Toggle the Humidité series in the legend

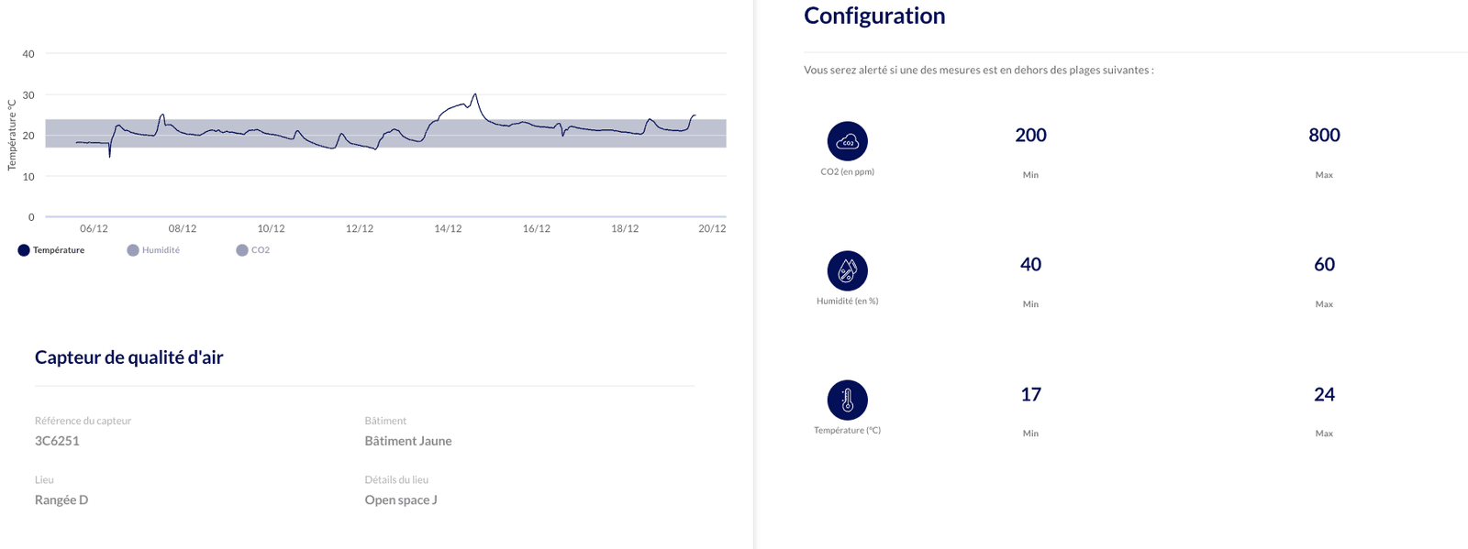[x=153, y=250]
